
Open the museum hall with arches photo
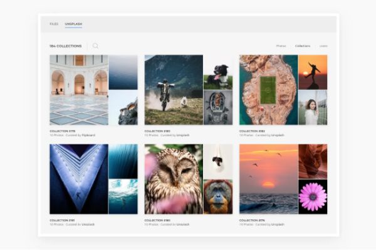79,90
